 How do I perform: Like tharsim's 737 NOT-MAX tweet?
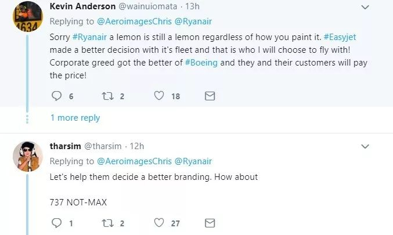(159, 223)
